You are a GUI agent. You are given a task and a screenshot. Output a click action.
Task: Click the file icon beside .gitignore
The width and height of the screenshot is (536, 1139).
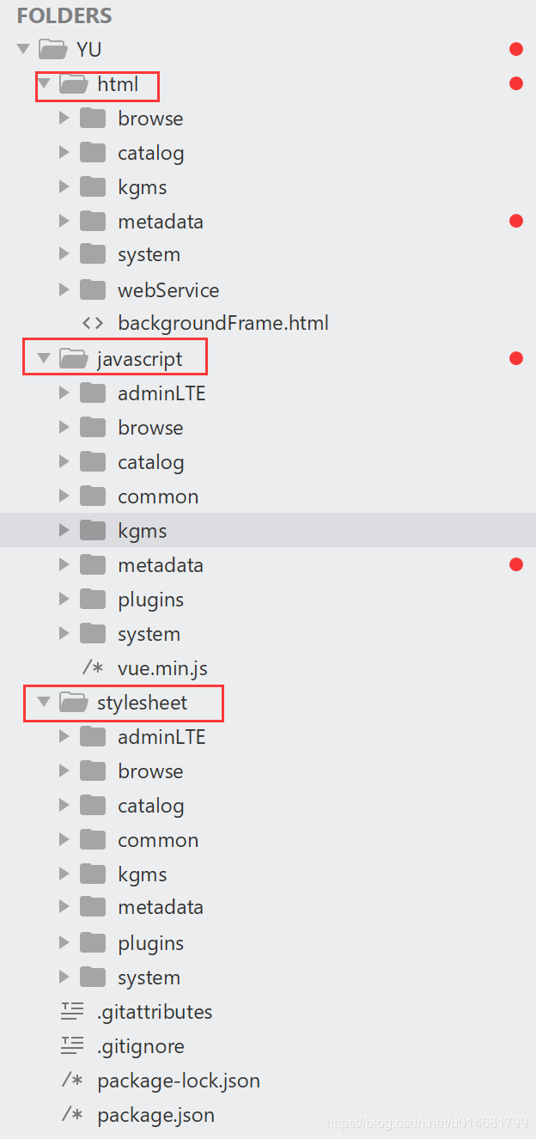click(72, 1045)
